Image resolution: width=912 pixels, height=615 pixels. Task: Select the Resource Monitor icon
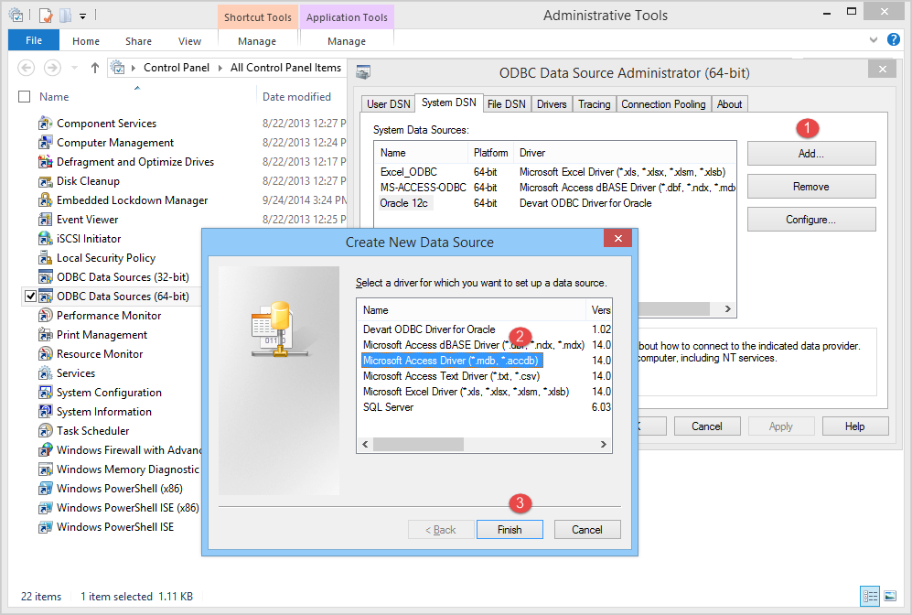click(x=46, y=354)
